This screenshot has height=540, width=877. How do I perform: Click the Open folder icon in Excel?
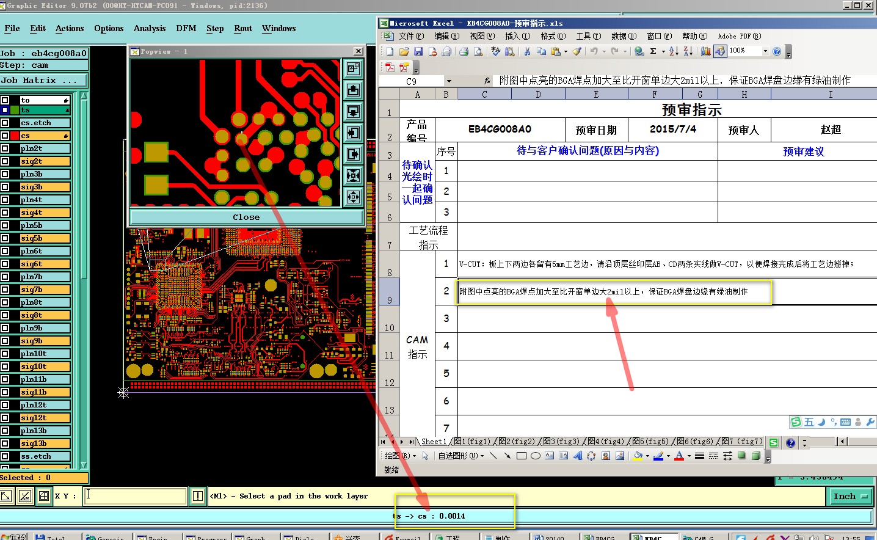point(404,51)
